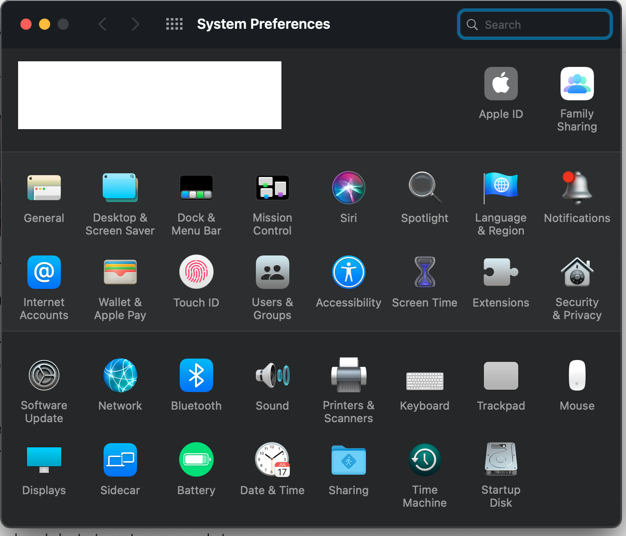Open the Software Update gear icon
Viewport: 626px width, 536px height.
(44, 375)
